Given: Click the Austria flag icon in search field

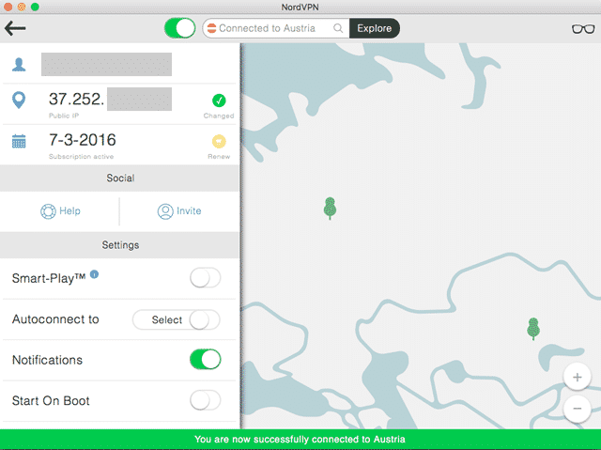Looking at the screenshot, I should (211, 28).
